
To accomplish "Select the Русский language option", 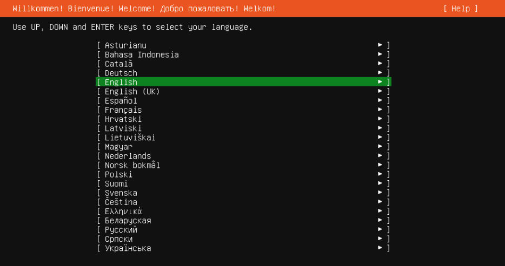I will pyautogui.click(x=121, y=230).
